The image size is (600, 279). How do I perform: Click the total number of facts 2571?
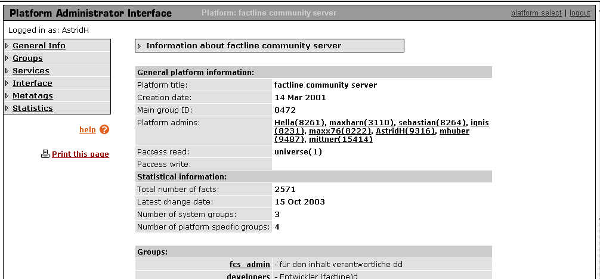click(285, 190)
